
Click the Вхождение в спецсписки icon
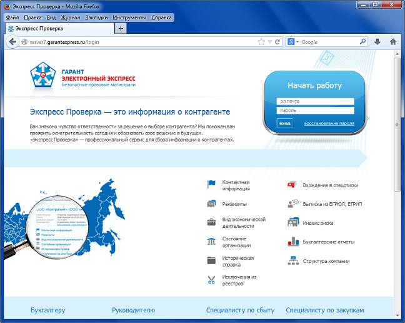(x=292, y=185)
